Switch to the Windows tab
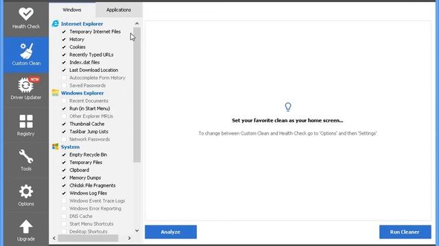Image resolution: width=439 pixels, height=246 pixels. point(72,10)
